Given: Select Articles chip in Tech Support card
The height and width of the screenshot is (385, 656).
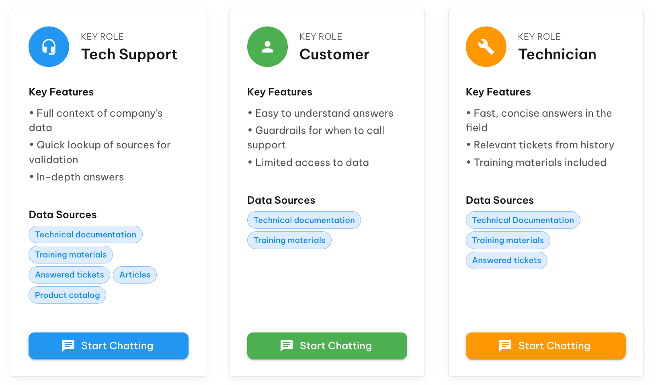Looking at the screenshot, I should (x=135, y=275).
